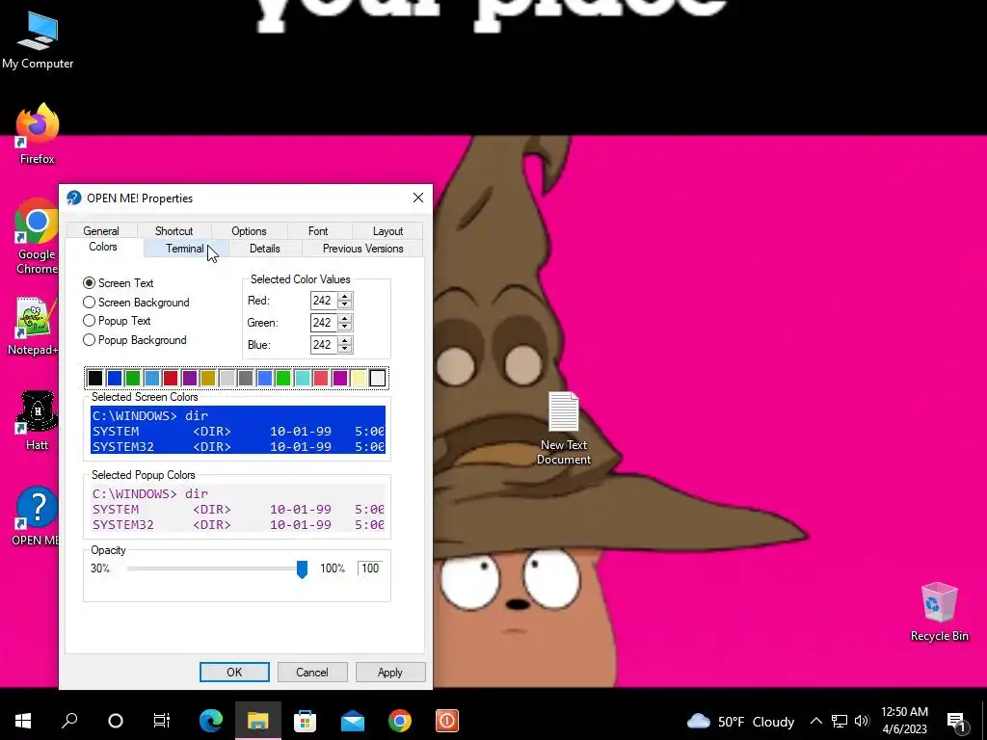Select the Firefox desktop shortcut
The image size is (987, 740).
(x=38, y=134)
